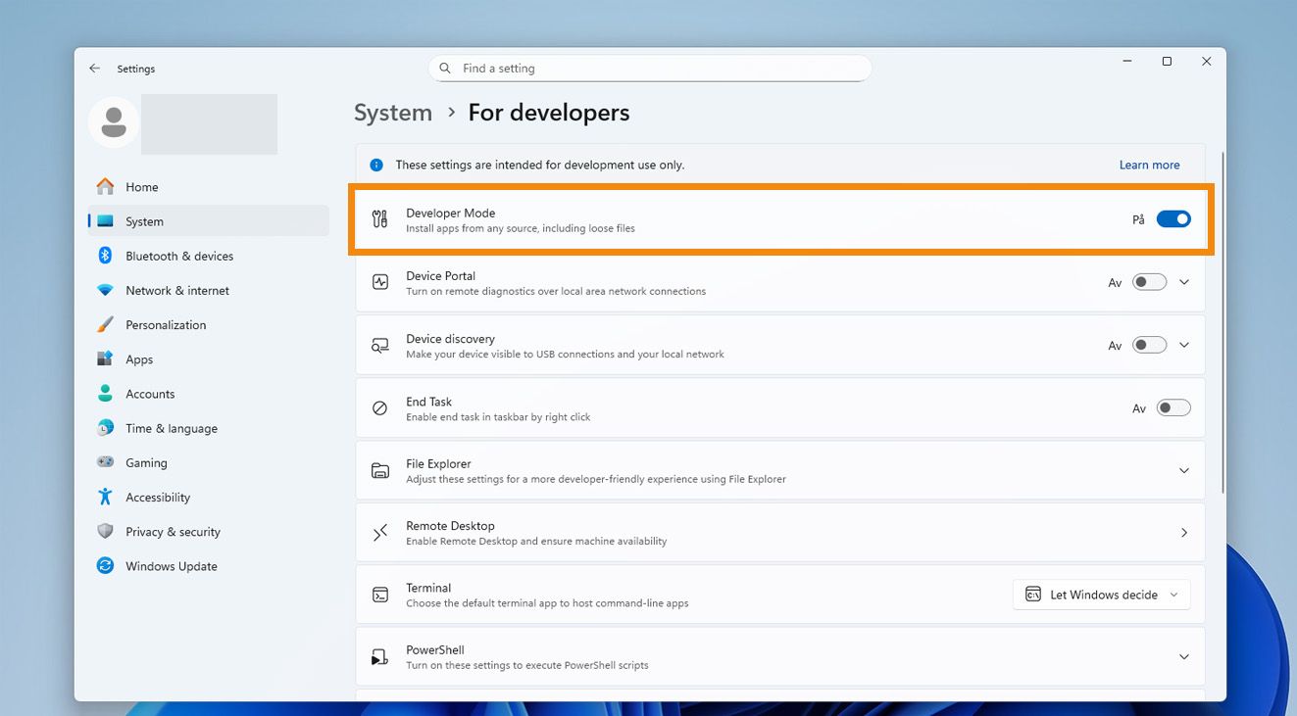Viewport: 1297px width, 716px height.
Task: Enable the Device Portal toggle
Action: click(1150, 282)
